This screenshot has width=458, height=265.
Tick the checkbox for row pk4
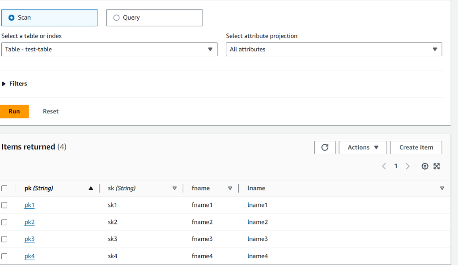4,256
